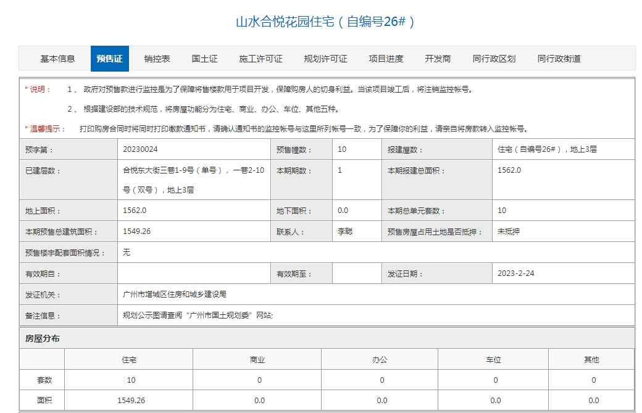Switch to the 基本信息 tab

pyautogui.click(x=59, y=59)
